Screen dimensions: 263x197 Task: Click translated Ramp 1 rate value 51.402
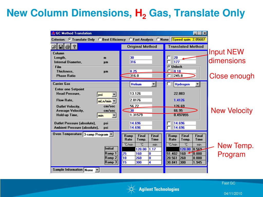(173, 153)
